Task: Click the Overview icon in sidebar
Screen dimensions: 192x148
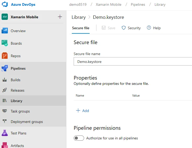Action: tap(5, 31)
